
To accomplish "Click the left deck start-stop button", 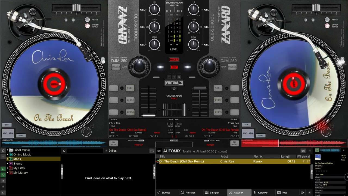I will click(x=8, y=133).
